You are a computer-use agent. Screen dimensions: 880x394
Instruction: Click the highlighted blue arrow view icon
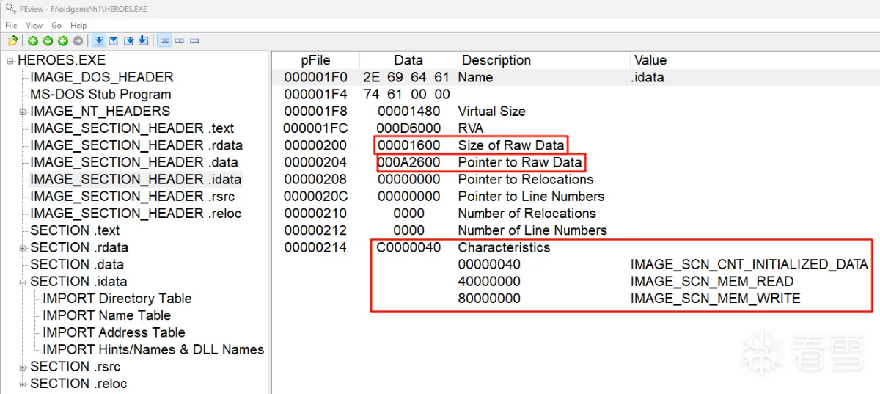click(x=100, y=40)
